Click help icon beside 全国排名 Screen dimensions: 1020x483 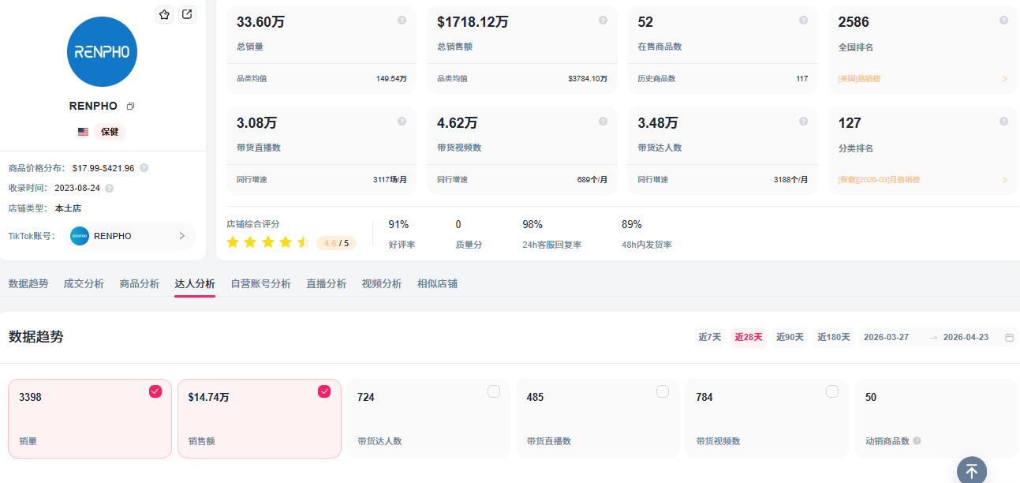click(1003, 21)
